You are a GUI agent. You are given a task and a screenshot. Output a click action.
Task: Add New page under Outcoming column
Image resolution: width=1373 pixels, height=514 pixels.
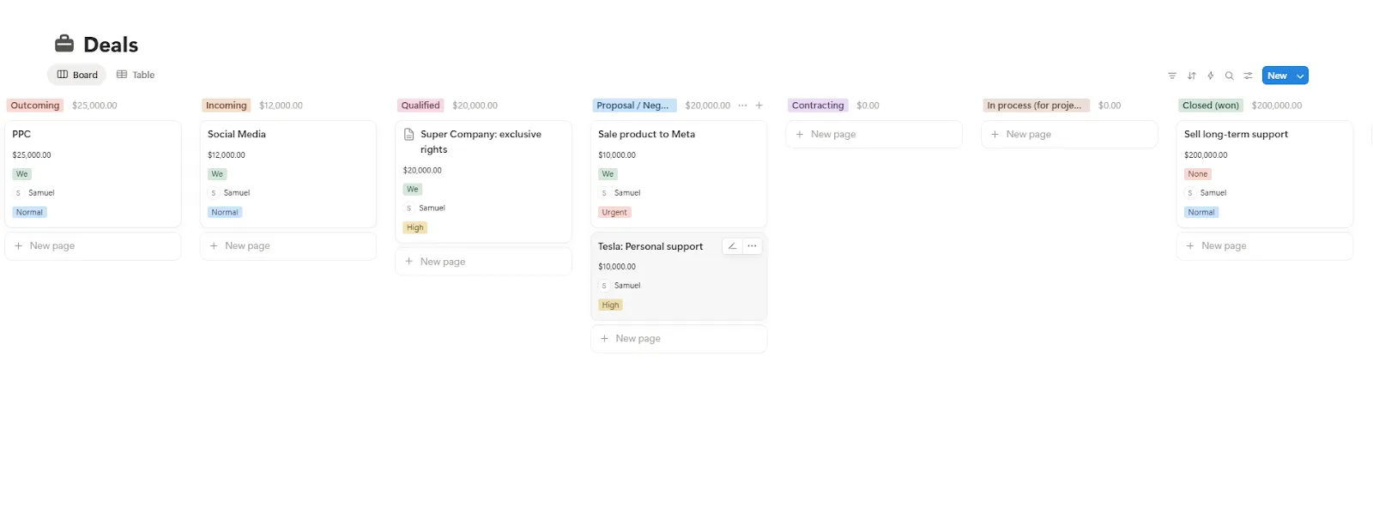pyautogui.click(x=93, y=246)
